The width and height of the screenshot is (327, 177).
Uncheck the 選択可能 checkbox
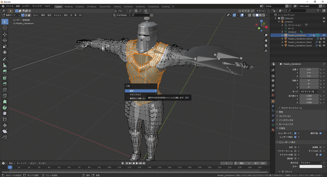point(320,133)
